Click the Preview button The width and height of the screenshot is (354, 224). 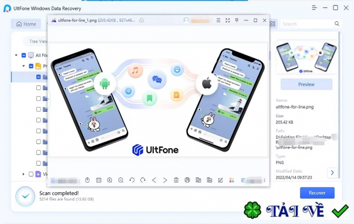coord(306,84)
